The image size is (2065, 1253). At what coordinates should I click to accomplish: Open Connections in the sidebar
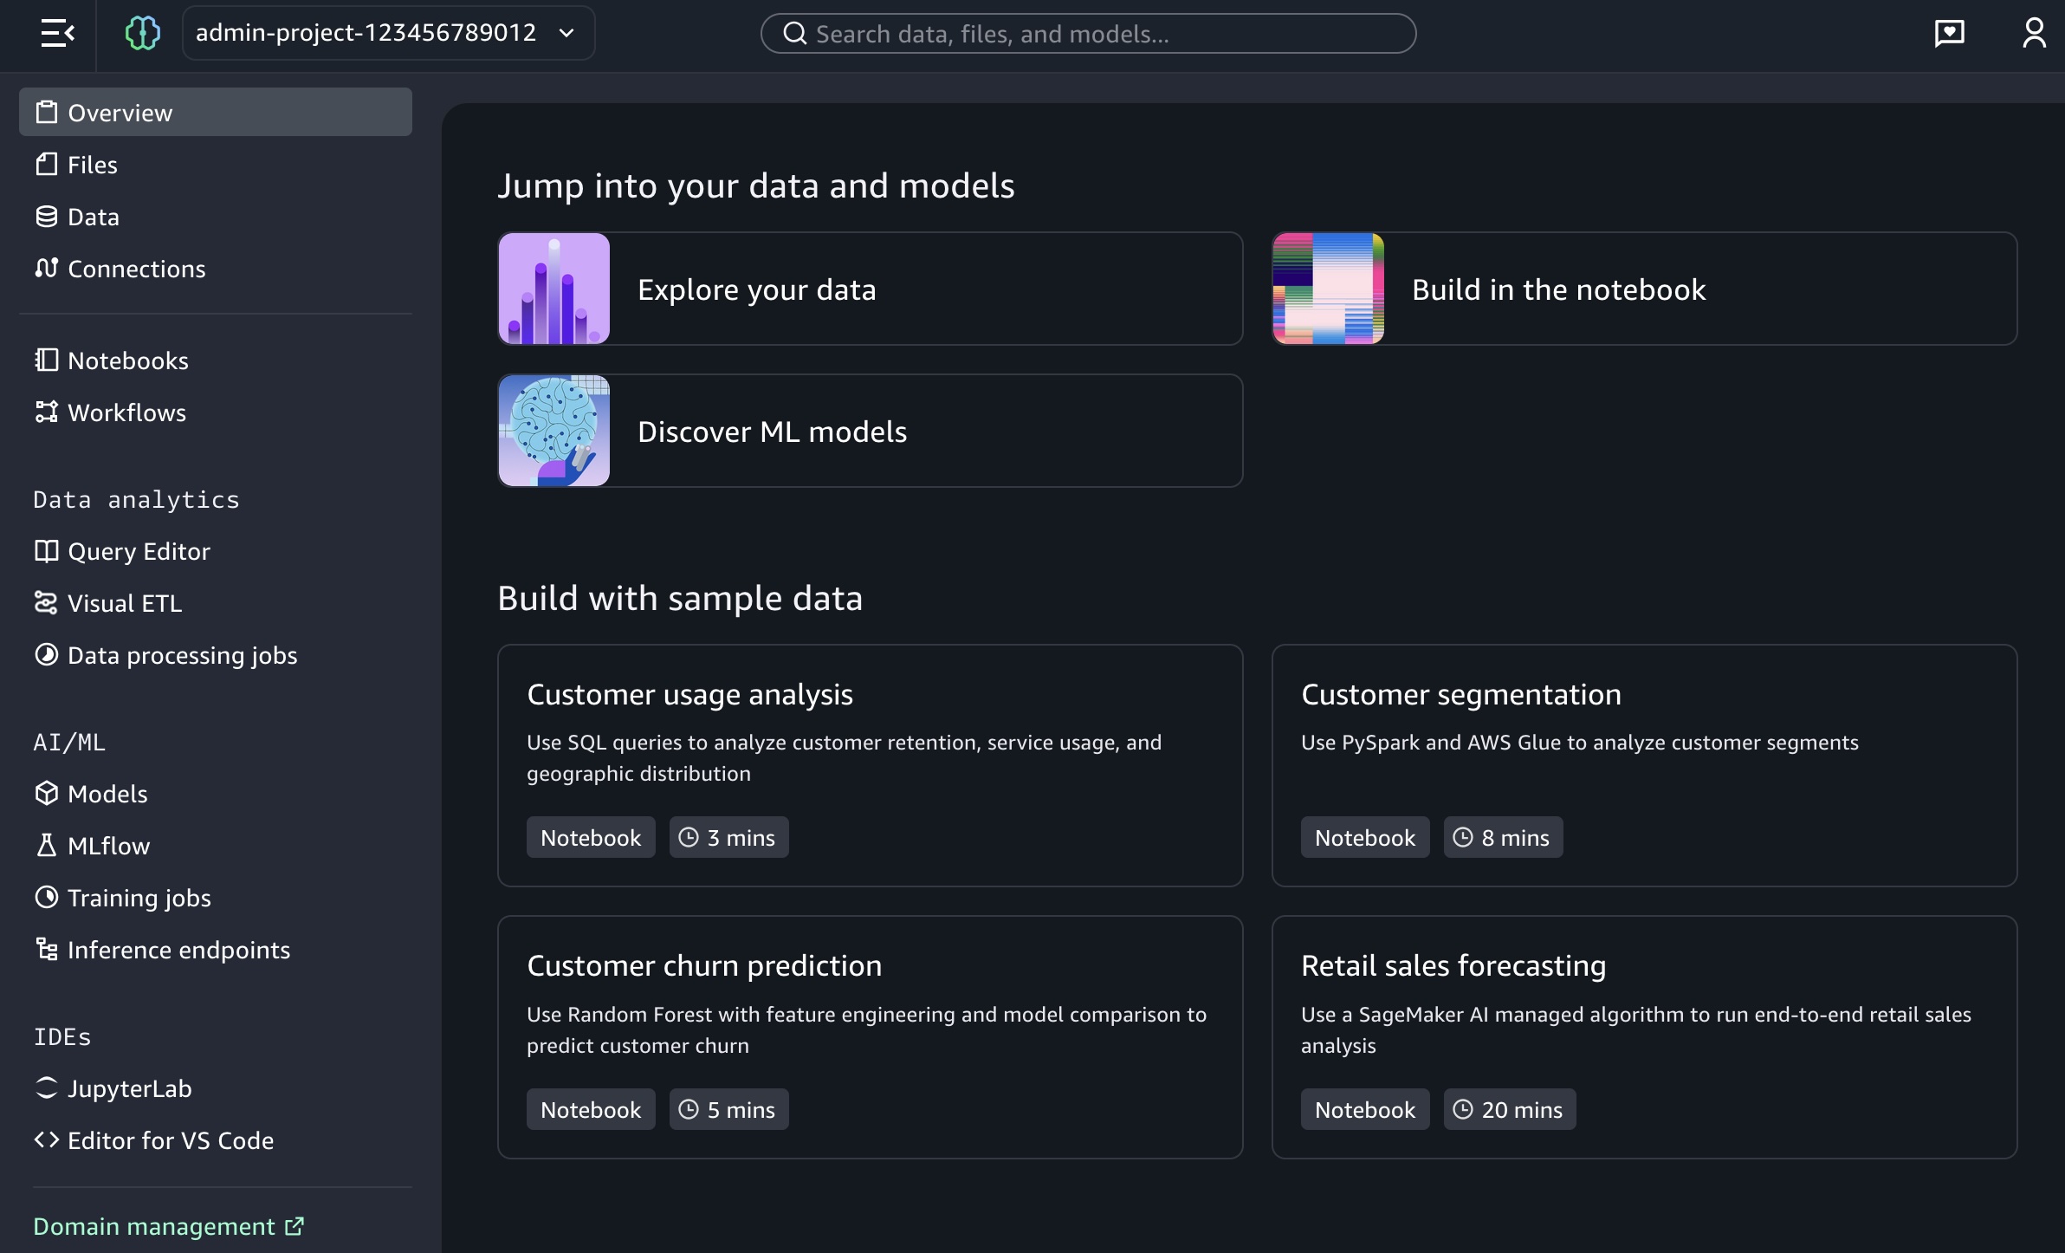point(136,269)
